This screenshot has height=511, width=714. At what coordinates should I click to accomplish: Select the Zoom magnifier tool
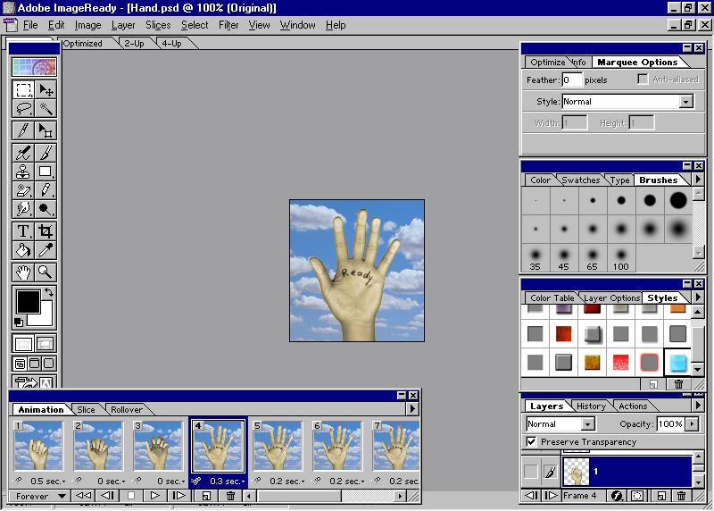46,272
